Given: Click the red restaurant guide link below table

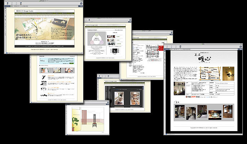Looking at the screenshot, I should [x=192, y=97].
